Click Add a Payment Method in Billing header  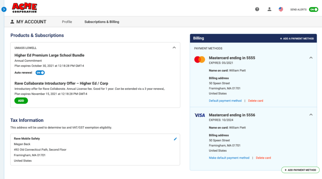(297, 39)
